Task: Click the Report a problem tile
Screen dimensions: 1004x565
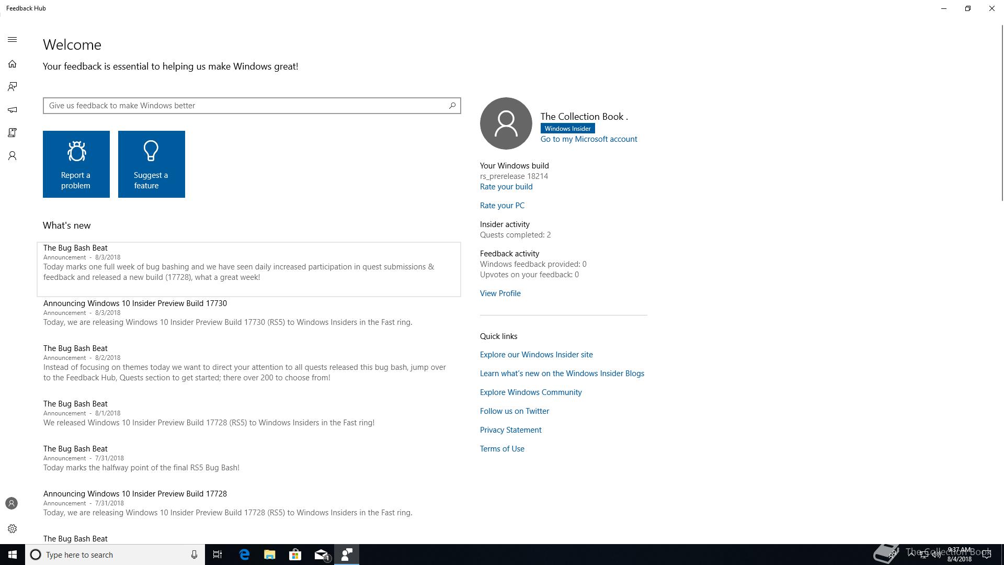Action: tap(76, 164)
